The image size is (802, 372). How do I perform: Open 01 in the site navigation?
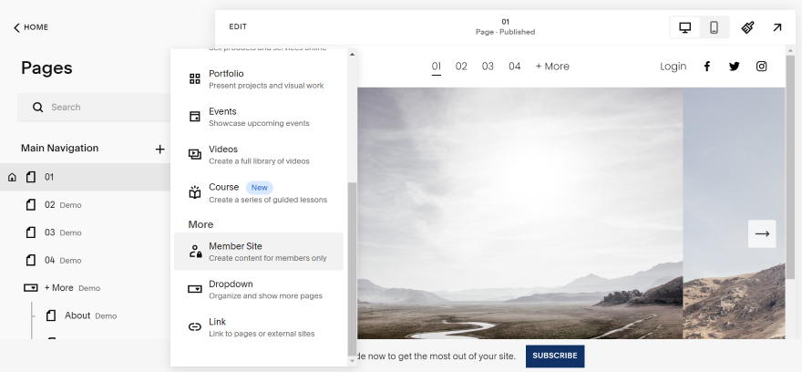coord(437,66)
